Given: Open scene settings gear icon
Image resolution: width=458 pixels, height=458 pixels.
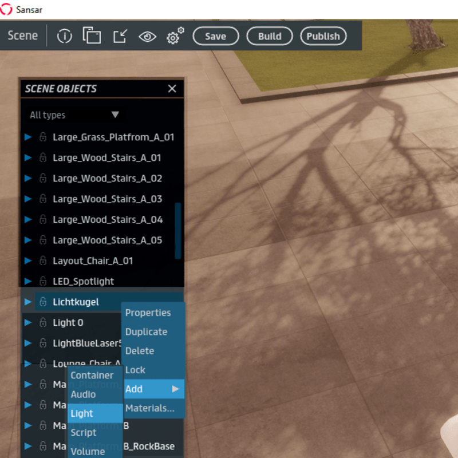Looking at the screenshot, I should [175, 36].
